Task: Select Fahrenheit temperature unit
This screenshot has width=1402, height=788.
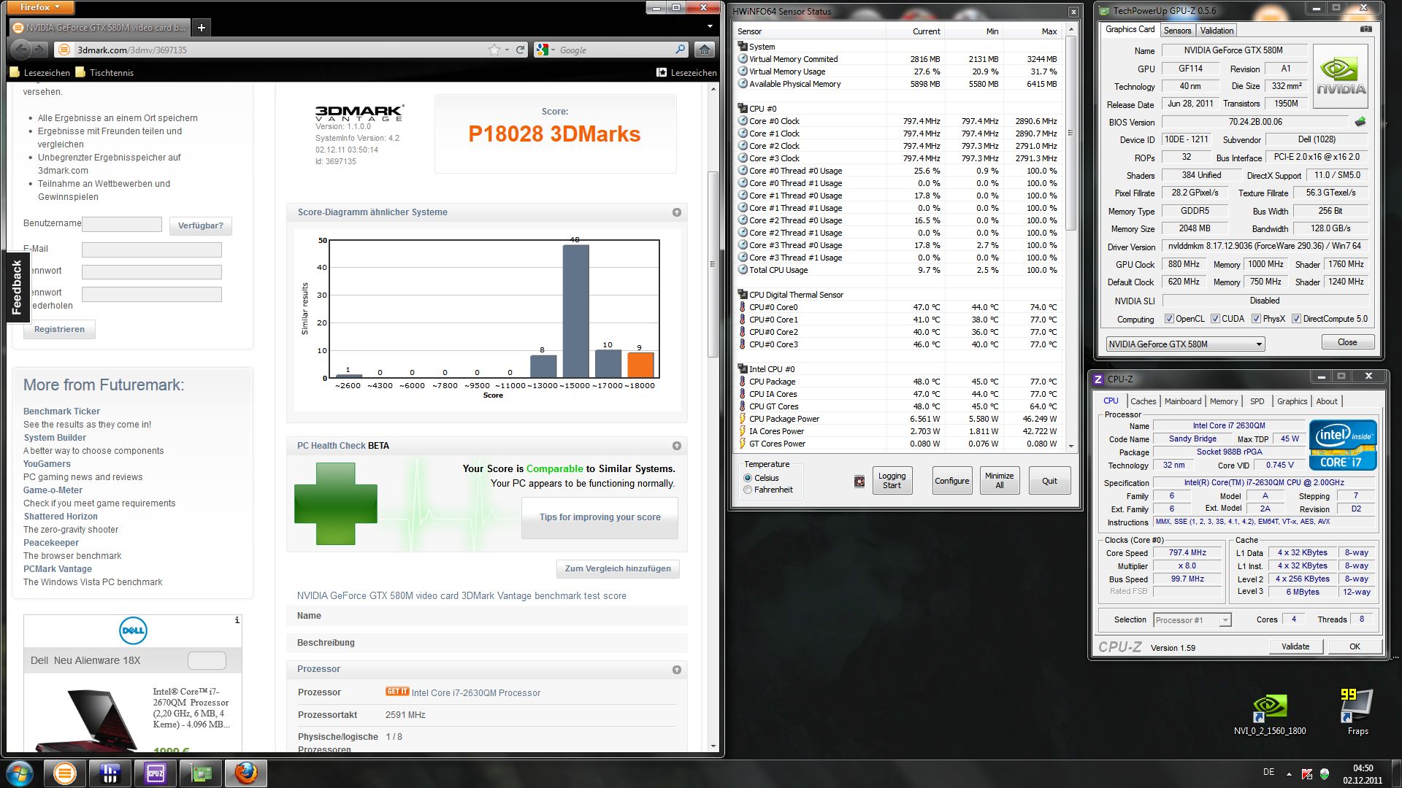Action: point(748,490)
